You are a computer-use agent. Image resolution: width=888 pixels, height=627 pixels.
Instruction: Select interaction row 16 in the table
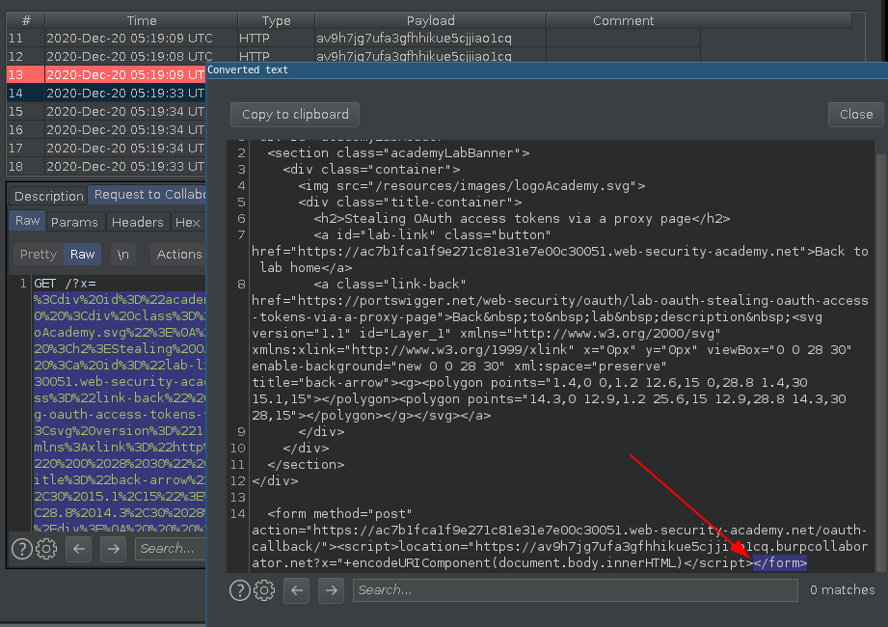click(106, 129)
